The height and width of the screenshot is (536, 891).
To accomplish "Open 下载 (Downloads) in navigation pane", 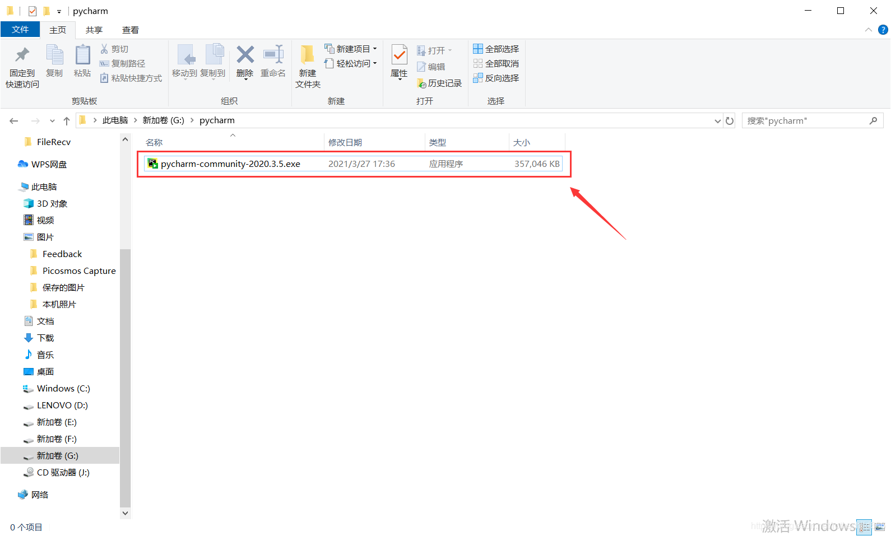I will [39, 338].
